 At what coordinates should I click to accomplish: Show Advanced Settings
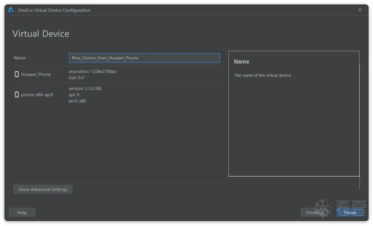coord(43,189)
